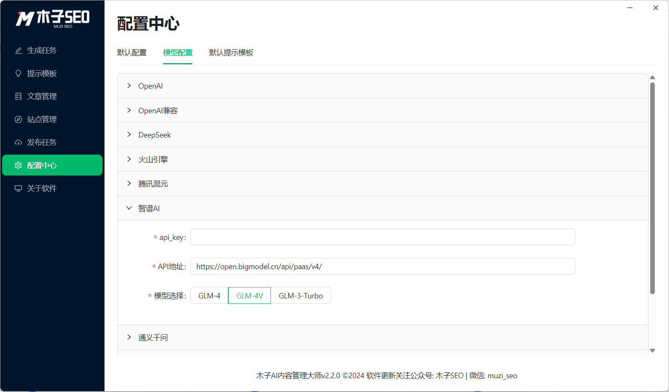Choose the GLM-3-Turbo model option

pyautogui.click(x=301, y=295)
